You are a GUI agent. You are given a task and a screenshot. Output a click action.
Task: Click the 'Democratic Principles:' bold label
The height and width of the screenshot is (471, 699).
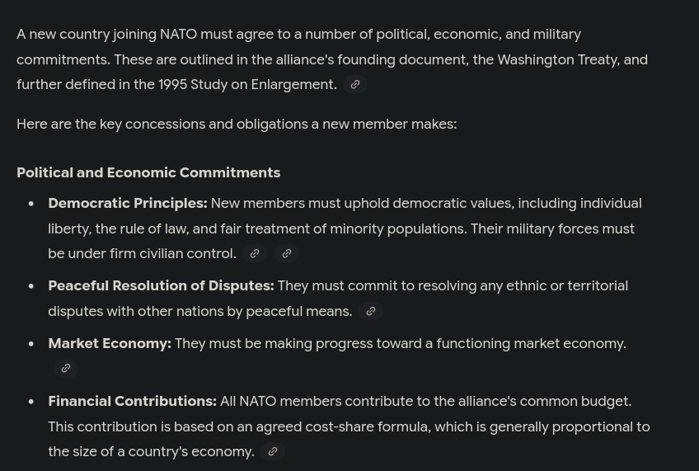coord(128,204)
